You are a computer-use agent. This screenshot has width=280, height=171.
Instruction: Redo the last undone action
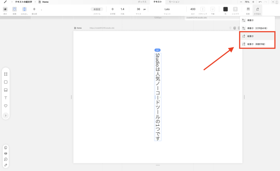(265, 2)
